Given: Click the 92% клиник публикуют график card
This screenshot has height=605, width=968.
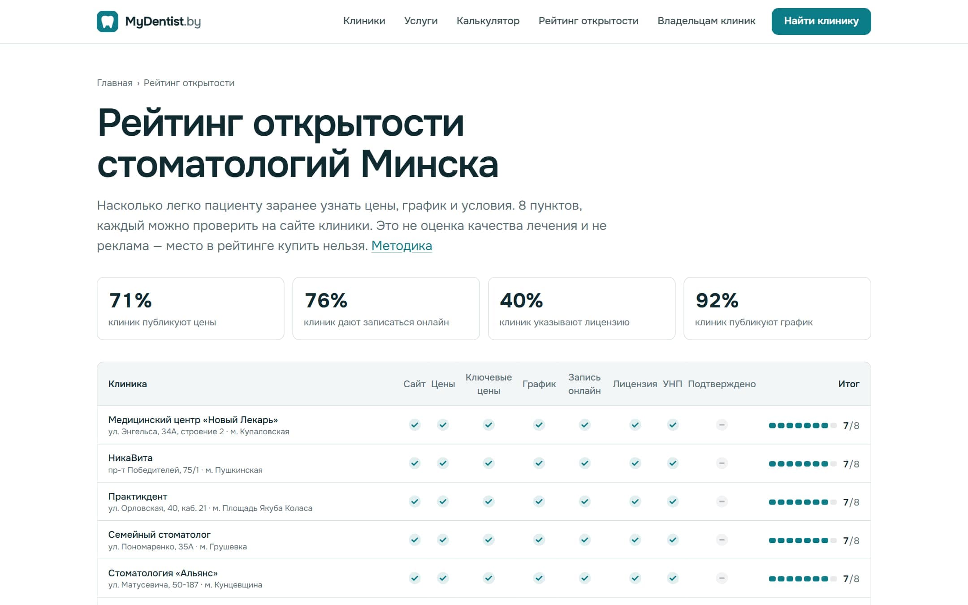Looking at the screenshot, I should (777, 308).
